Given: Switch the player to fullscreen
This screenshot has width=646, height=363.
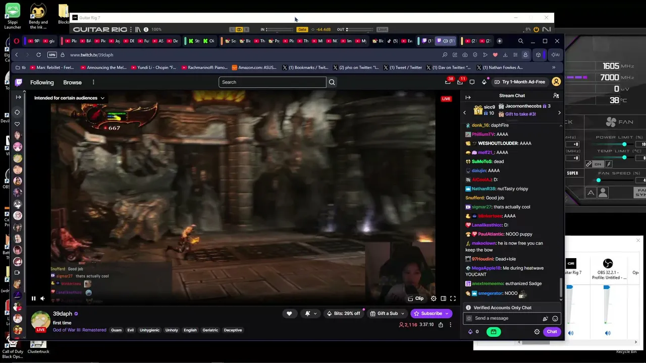Looking at the screenshot, I should click(453, 298).
